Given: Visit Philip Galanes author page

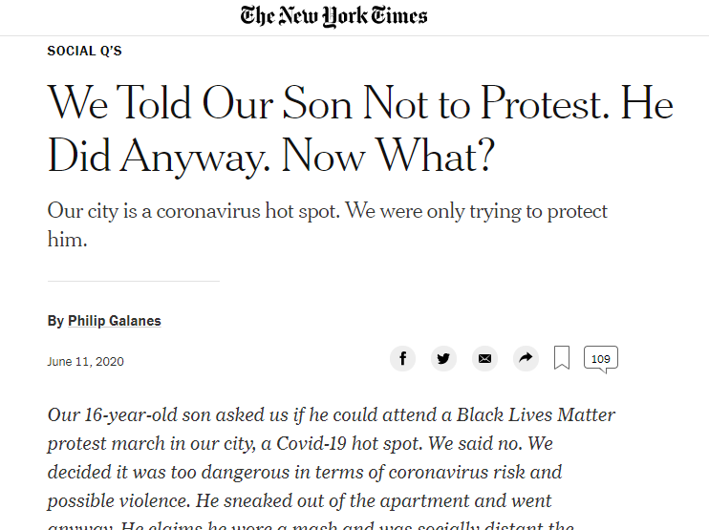Looking at the screenshot, I should click(114, 321).
